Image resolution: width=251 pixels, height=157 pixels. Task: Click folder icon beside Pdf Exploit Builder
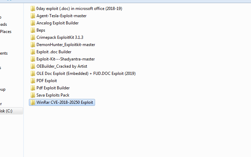point(33,88)
